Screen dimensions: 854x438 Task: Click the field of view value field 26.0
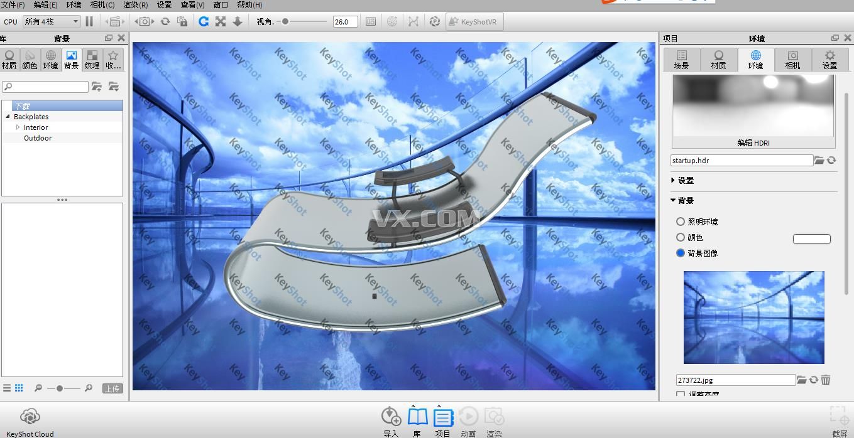tap(345, 21)
